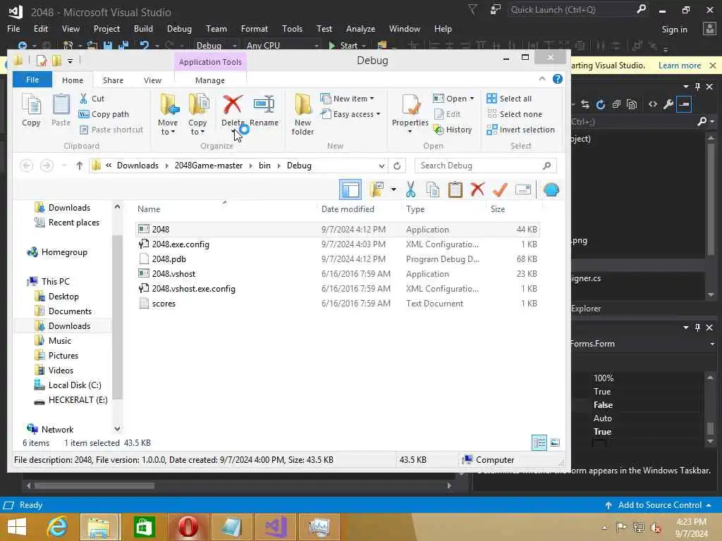Click Copy path in the ribbon
Screen dimensions: 722x541
tap(104, 114)
